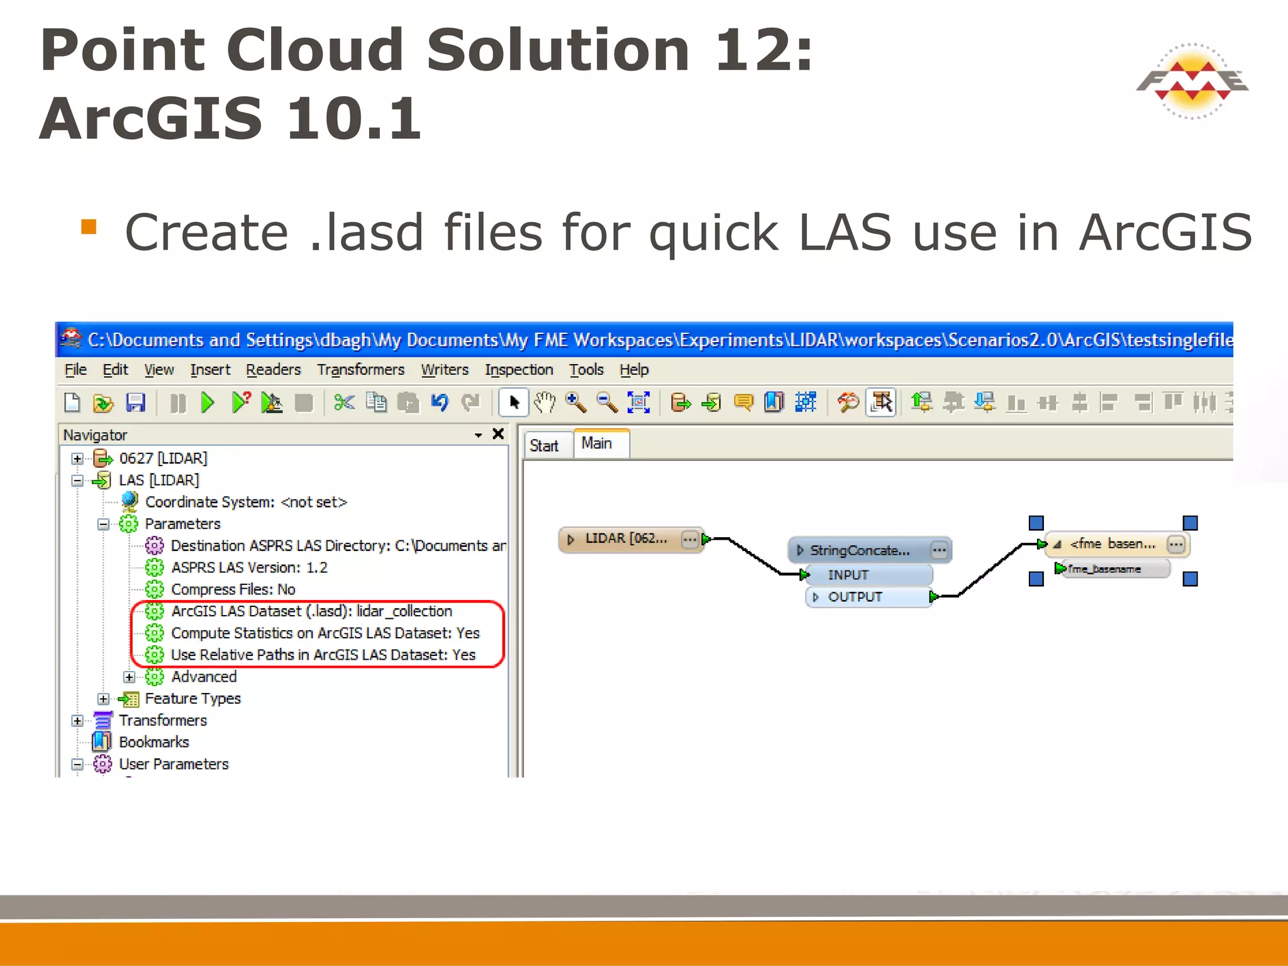Click the Run with full inspection icon
Image resolution: width=1288 pixels, height=966 pixels.
click(x=272, y=402)
